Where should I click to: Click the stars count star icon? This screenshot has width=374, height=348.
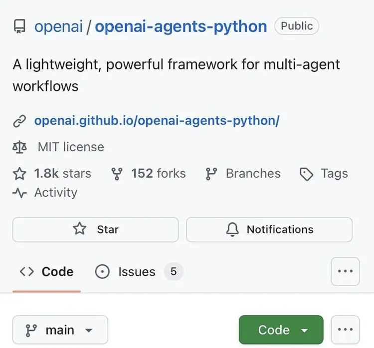[19, 174]
